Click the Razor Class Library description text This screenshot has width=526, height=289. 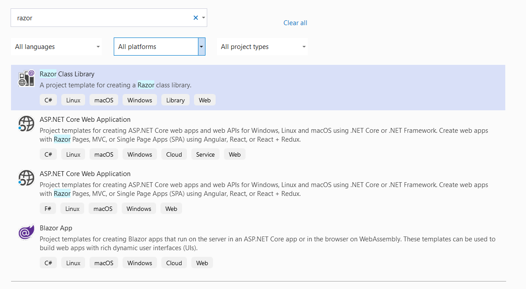pyautogui.click(x=116, y=85)
